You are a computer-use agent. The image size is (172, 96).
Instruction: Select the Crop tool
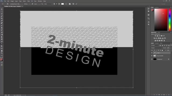tap(2, 18)
